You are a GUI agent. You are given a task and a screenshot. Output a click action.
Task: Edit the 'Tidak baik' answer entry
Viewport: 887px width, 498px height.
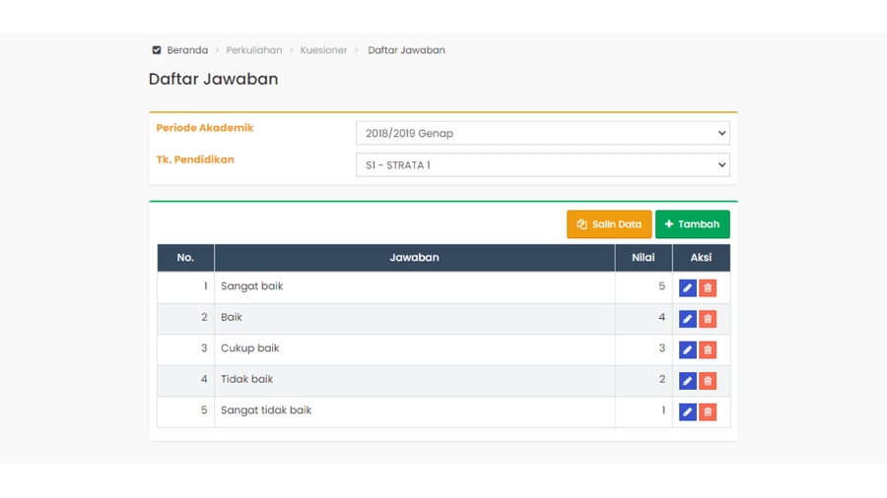coord(687,381)
